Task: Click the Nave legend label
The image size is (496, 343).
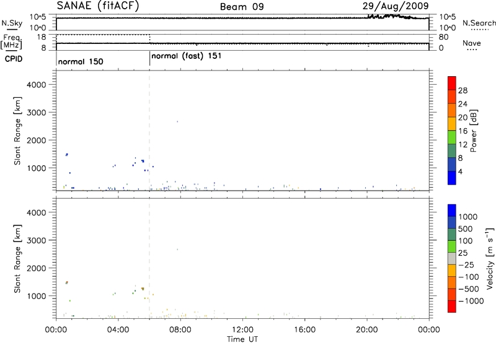Action: [472, 43]
